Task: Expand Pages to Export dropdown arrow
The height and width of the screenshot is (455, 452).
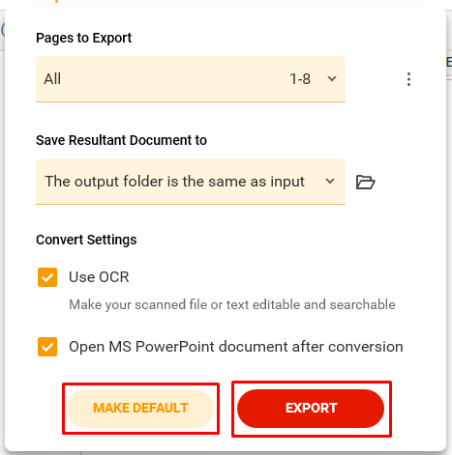Action: pyautogui.click(x=332, y=79)
